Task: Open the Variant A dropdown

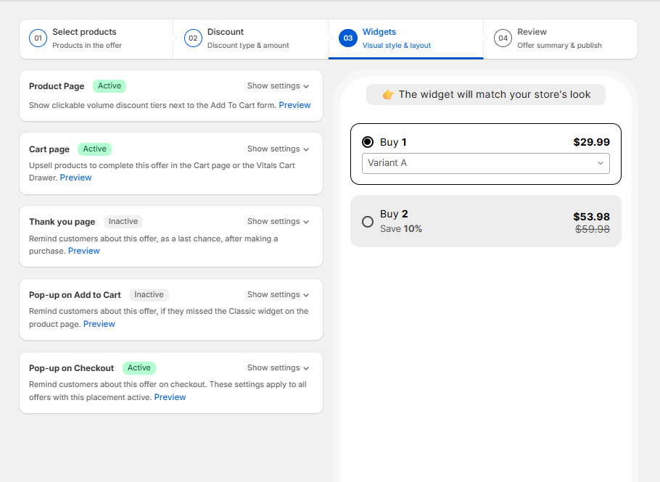Action: point(486,163)
